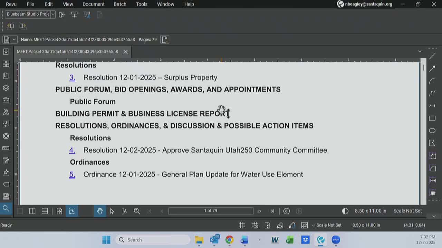This screenshot has height=248, width=442.
Task: Open the Scale Not Set dropdown
Action: (326, 225)
